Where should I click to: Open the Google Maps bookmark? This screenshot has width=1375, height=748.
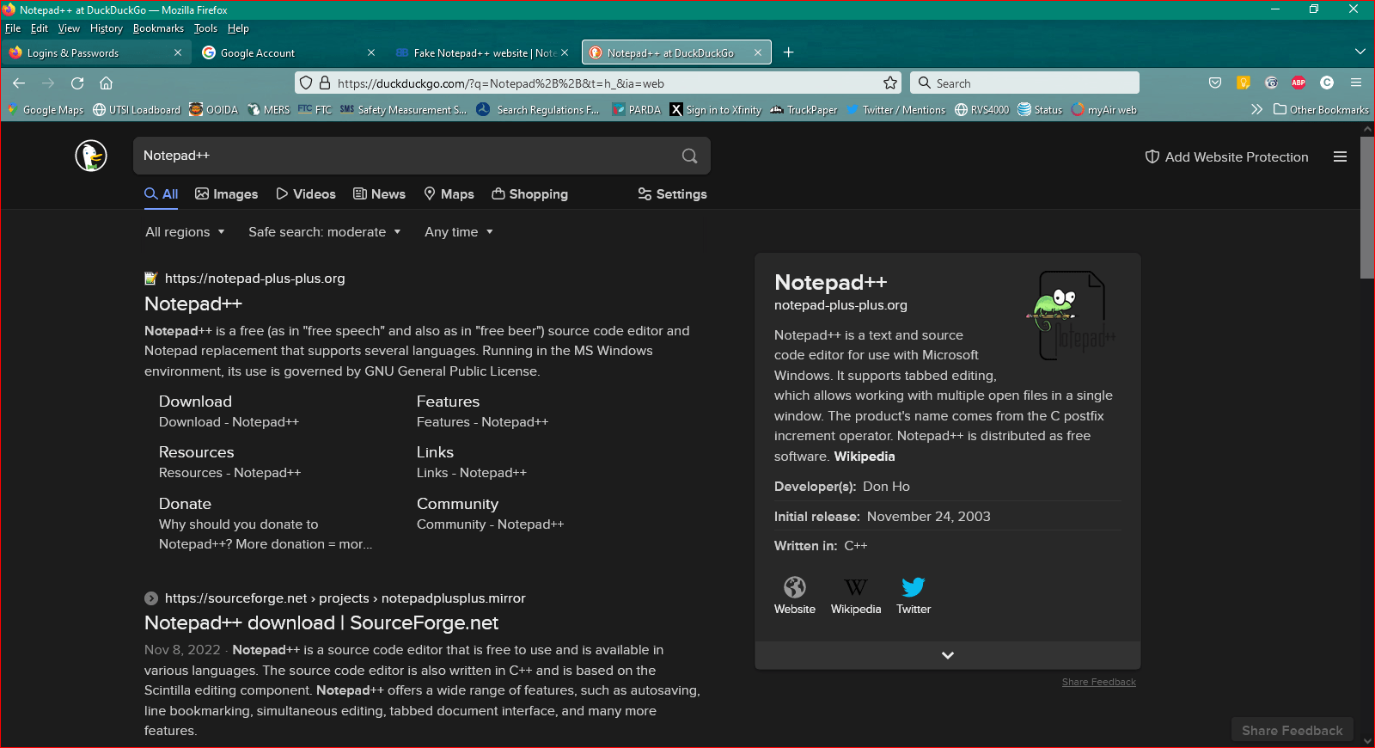46,110
